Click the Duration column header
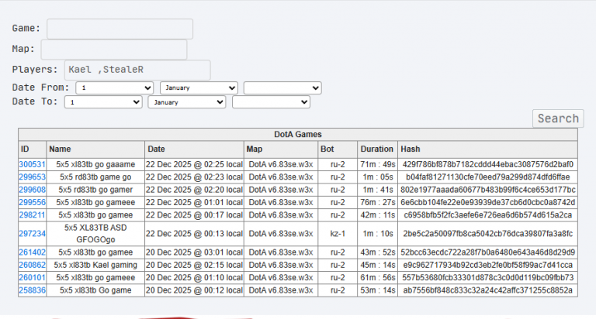Image resolution: width=596 pixels, height=319 pixels. tap(376, 149)
